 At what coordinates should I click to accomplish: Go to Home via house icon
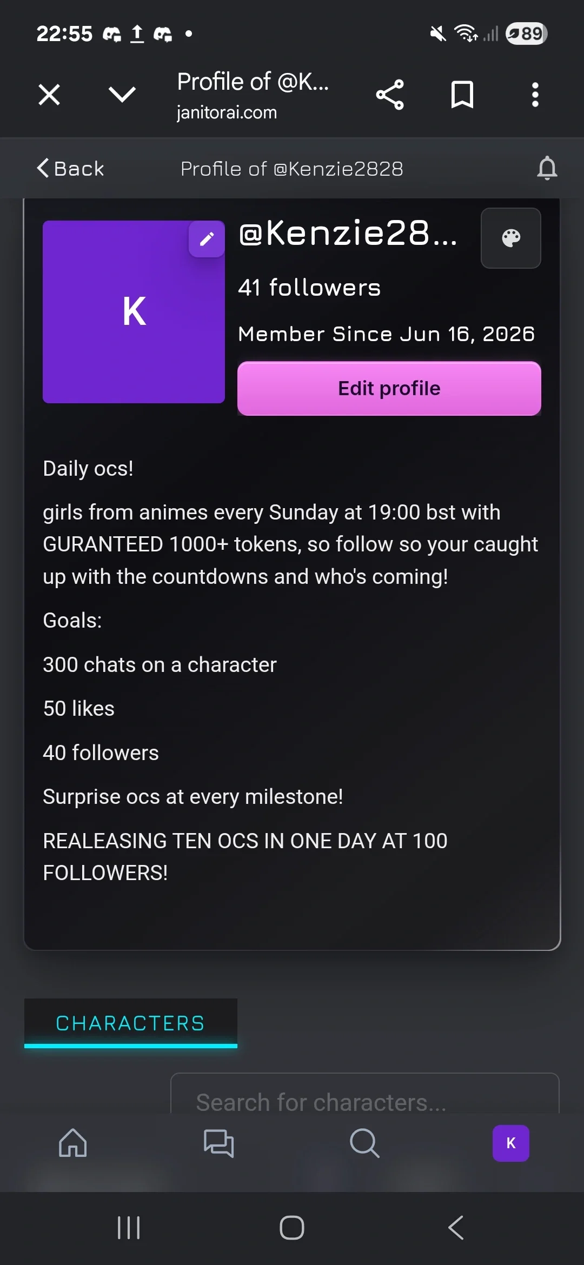pyautogui.click(x=73, y=1143)
